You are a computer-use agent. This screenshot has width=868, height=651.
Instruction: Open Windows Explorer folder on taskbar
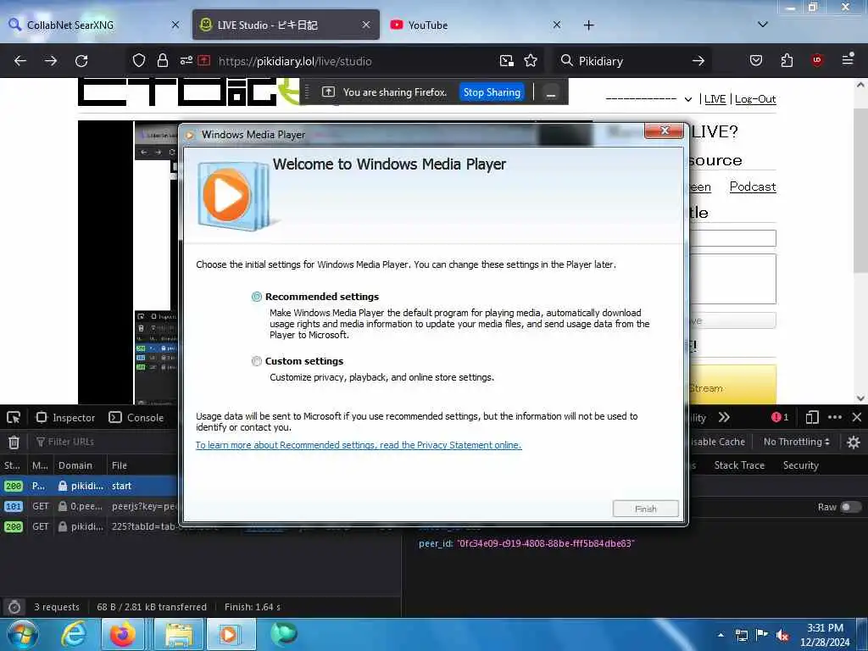tap(178, 634)
